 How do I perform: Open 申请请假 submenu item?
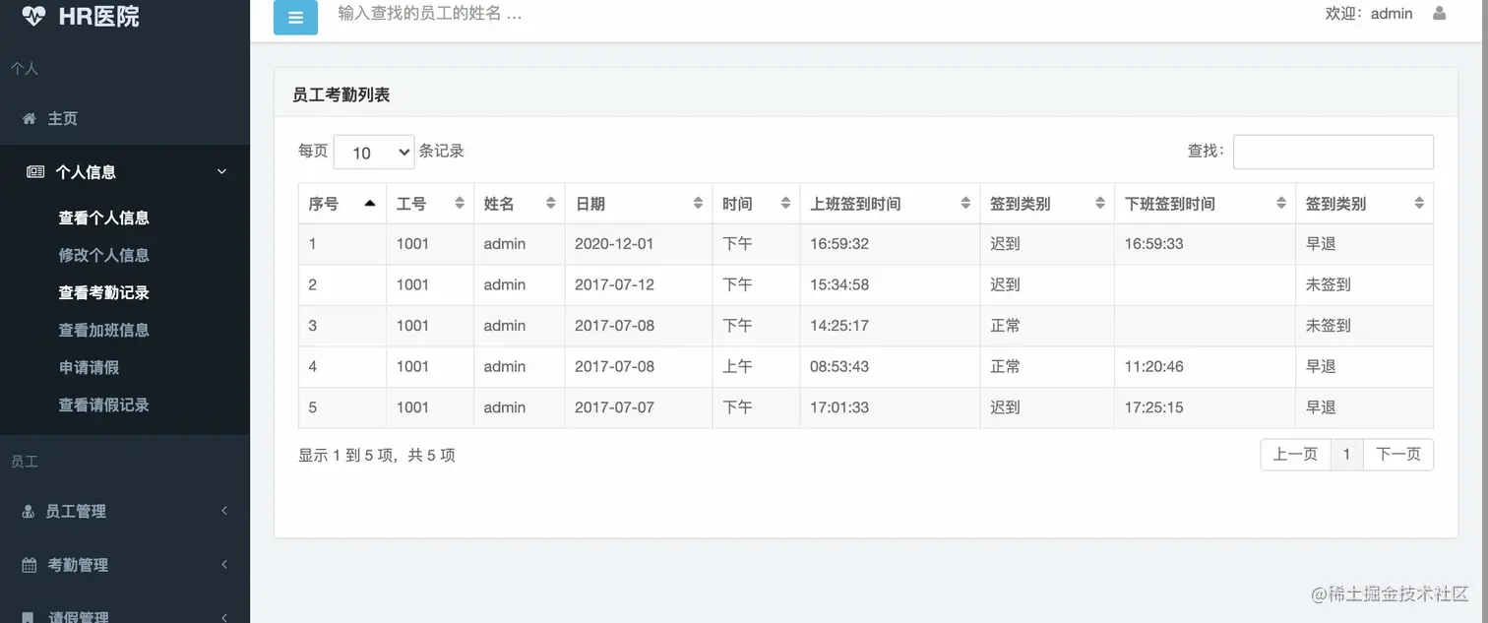[89, 367]
